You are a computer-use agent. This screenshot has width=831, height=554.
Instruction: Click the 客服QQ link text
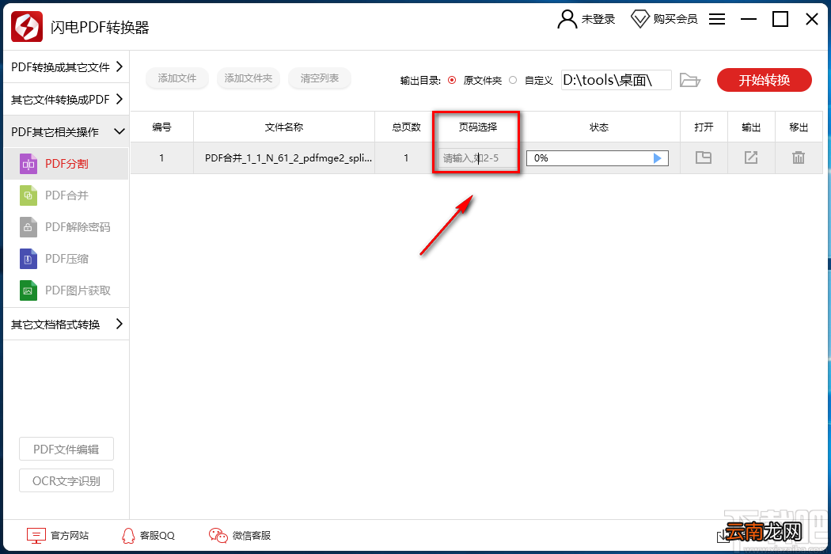point(157,536)
